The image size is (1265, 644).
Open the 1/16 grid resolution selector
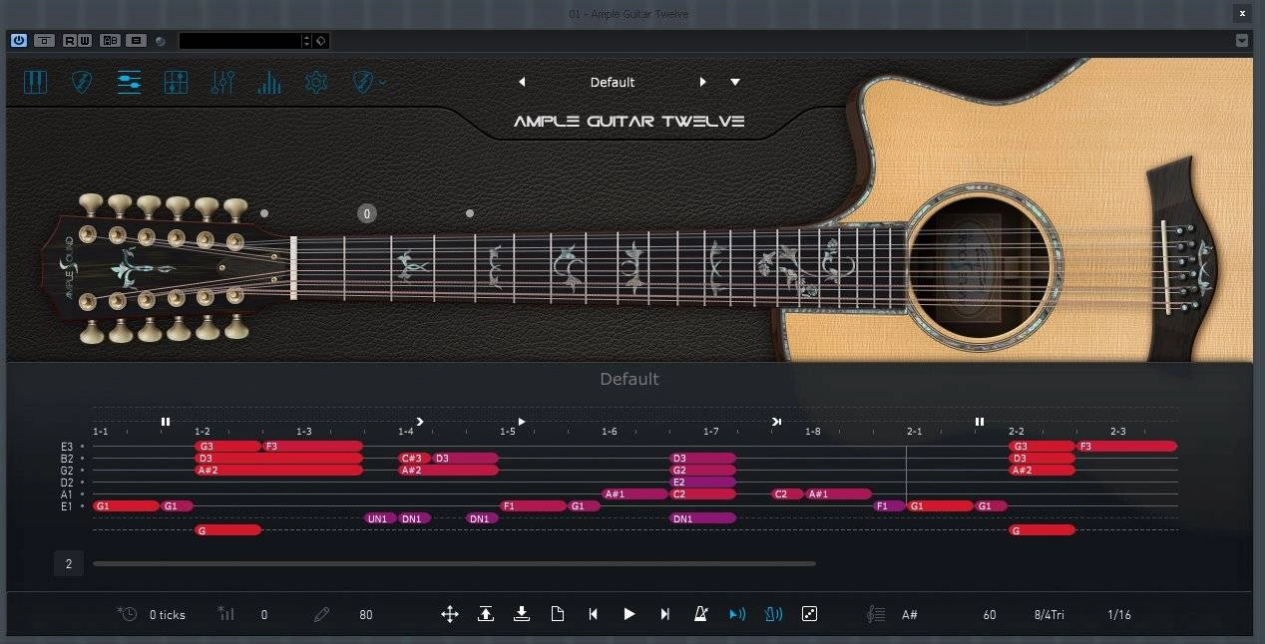[x=1119, y=615]
